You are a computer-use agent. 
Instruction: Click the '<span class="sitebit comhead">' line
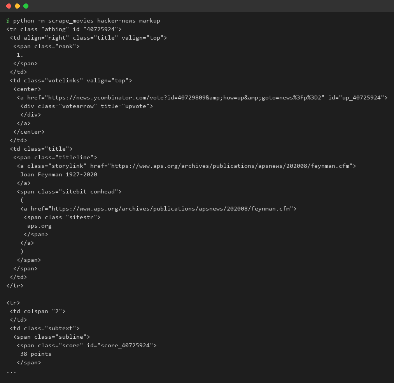[x=69, y=191]
